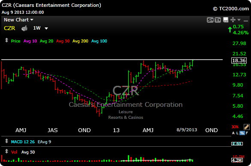Viewport: 251px width, 166px height.
Task: Click the cash register icon beside CZR
Action: click(x=24, y=28)
